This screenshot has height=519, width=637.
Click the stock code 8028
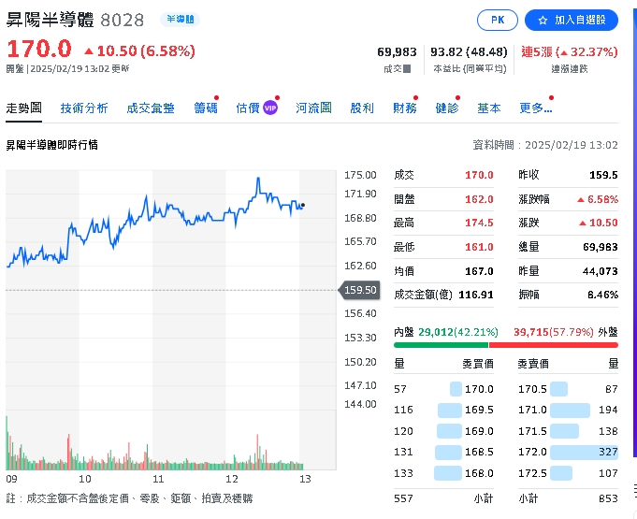coord(122,20)
